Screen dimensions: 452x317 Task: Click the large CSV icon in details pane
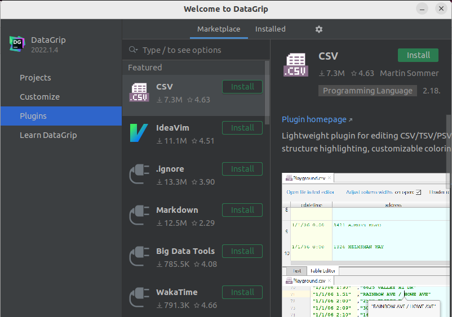click(x=296, y=65)
